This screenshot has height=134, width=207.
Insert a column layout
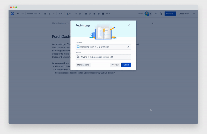(x=103, y=14)
